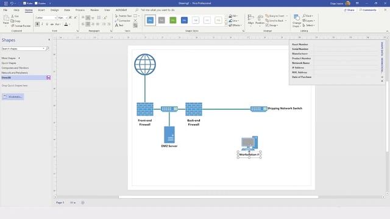Activate the Format Painter tool
The width and height of the screenshot is (390, 219).
pyautogui.click(x=21, y=26)
